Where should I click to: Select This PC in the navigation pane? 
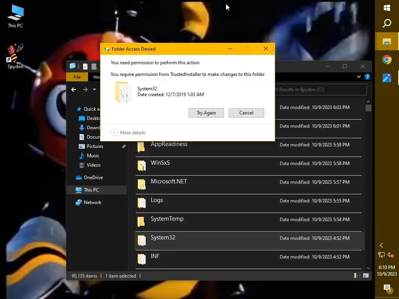click(x=97, y=190)
